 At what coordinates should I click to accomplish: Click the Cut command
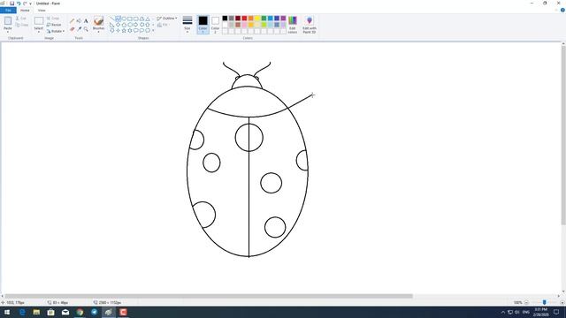pos(21,18)
